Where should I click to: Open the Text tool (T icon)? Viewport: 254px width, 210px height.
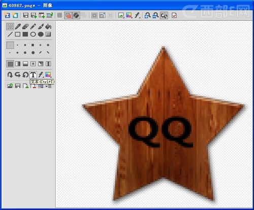[33, 75]
